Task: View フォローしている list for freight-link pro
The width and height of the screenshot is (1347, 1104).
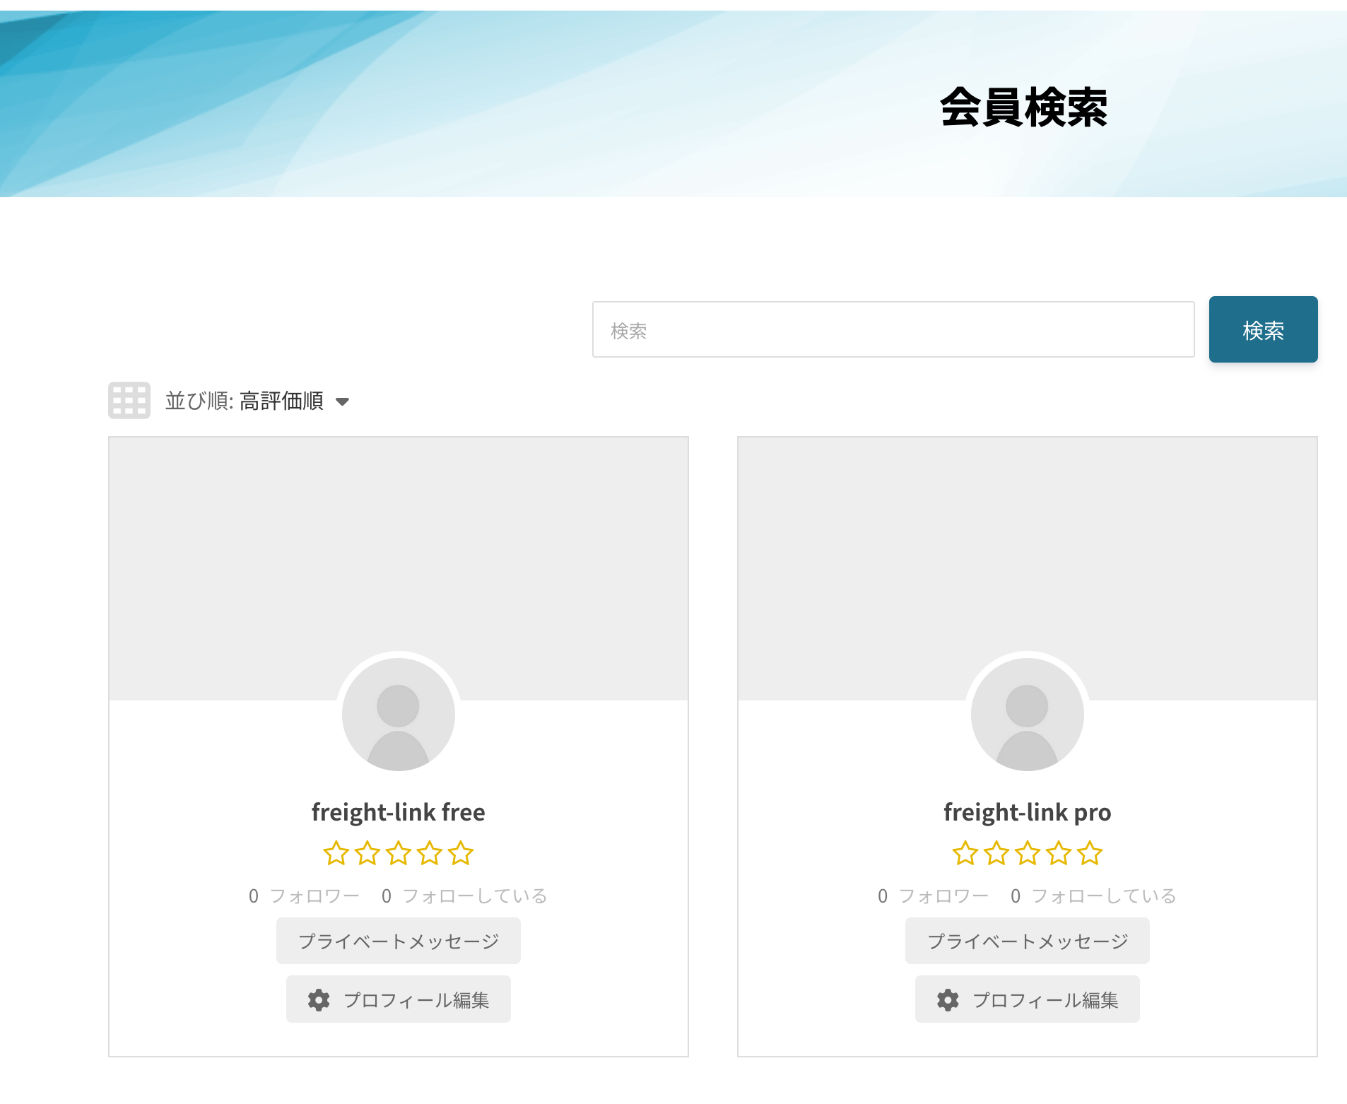Action: point(1093,896)
